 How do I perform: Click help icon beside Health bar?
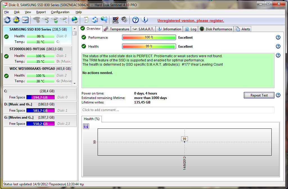[x=278, y=46]
